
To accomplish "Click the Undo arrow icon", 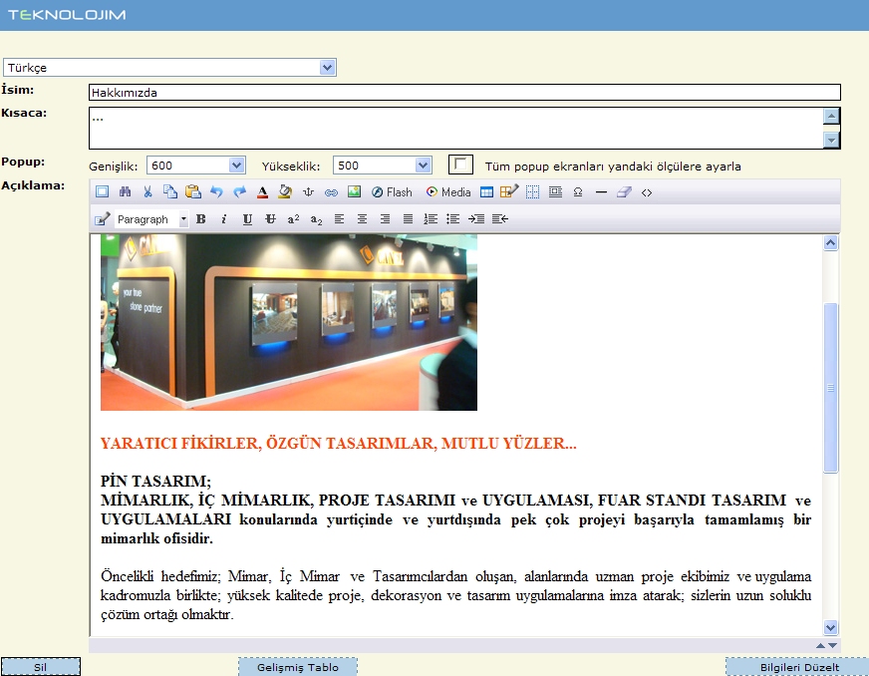I will pyautogui.click(x=216, y=192).
